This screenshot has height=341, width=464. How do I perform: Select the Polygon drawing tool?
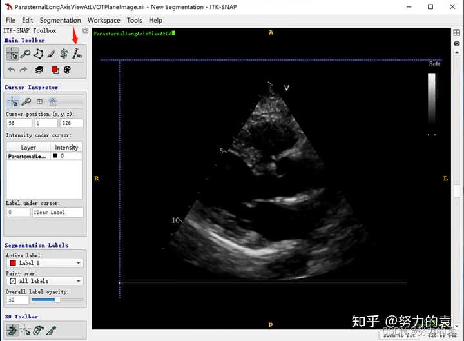pyautogui.click(x=38, y=54)
